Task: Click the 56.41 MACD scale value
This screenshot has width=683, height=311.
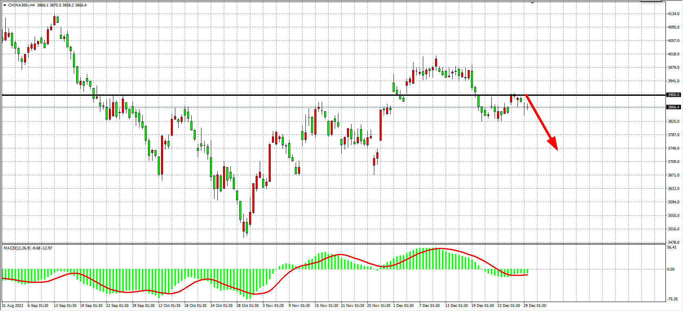Action: [672, 247]
